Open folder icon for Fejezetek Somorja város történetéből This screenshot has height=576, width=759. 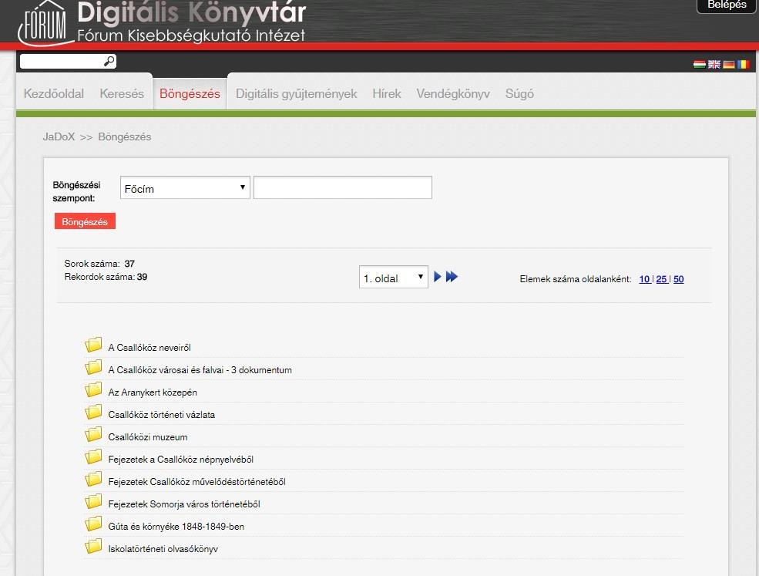[x=93, y=501]
